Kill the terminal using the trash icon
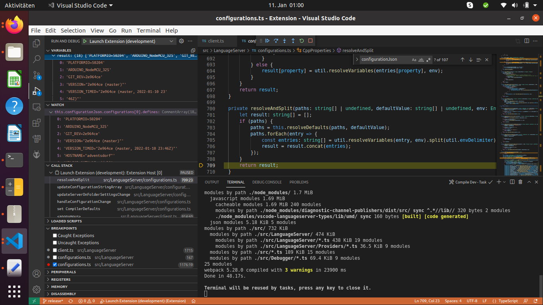 click(520, 182)
